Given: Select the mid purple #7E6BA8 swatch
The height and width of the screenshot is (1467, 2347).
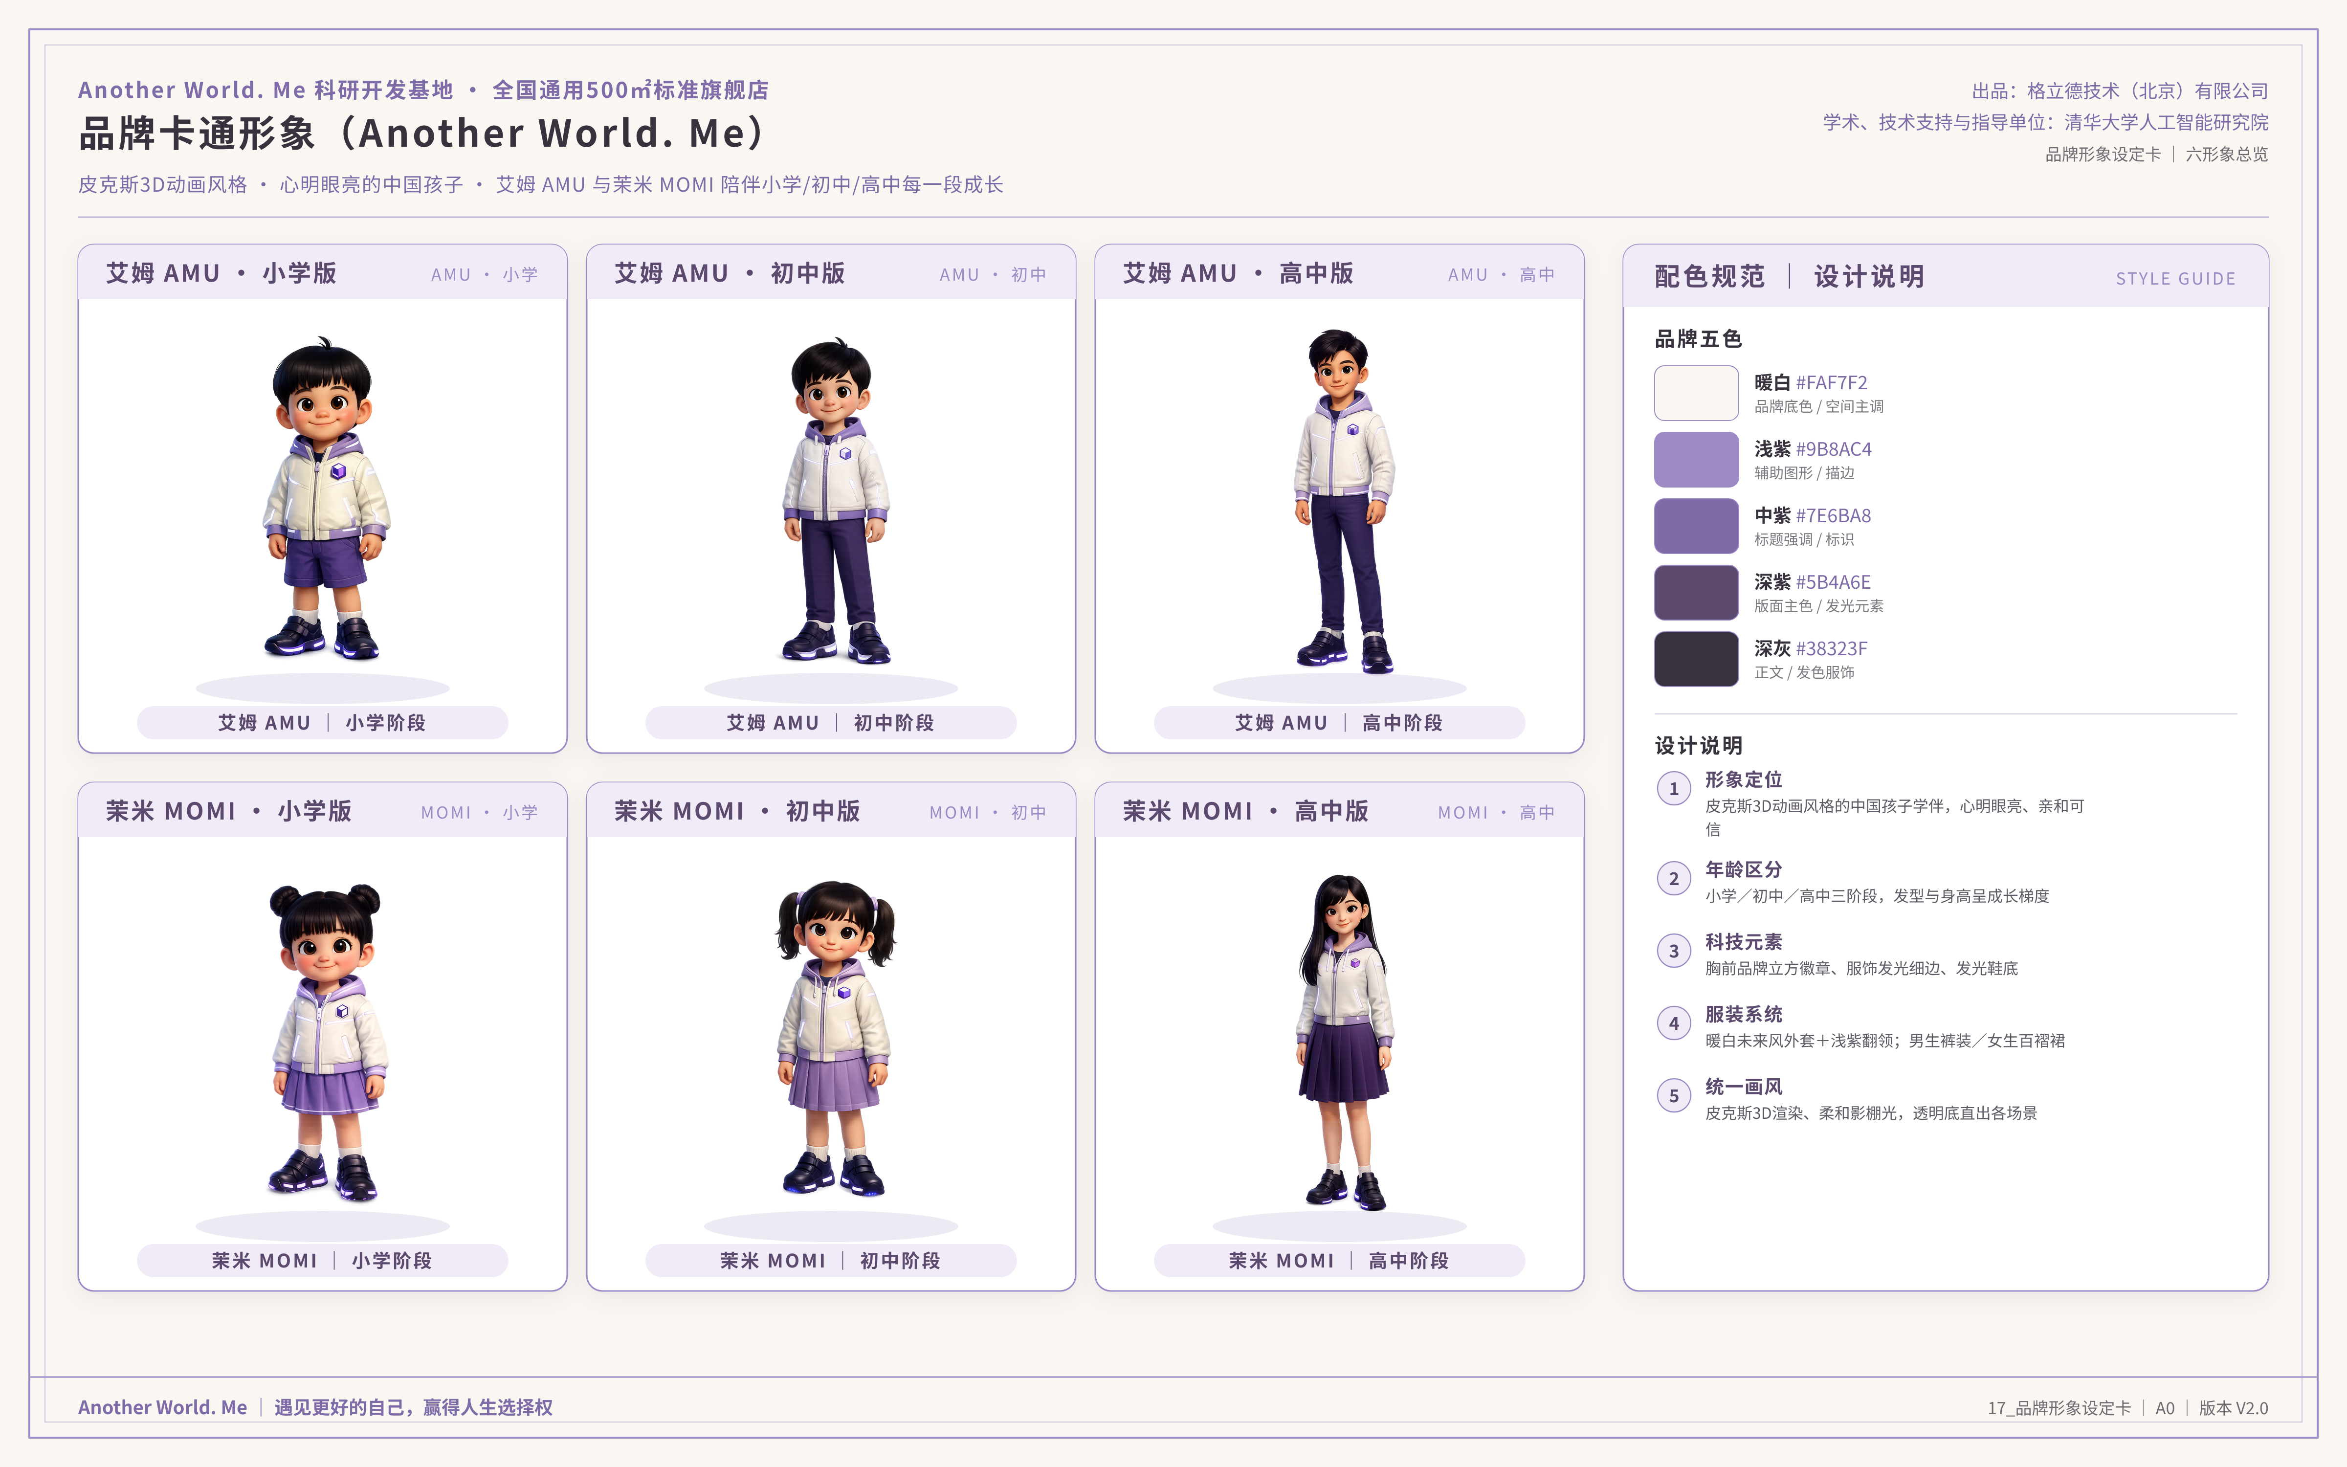Looking at the screenshot, I should tap(1695, 526).
